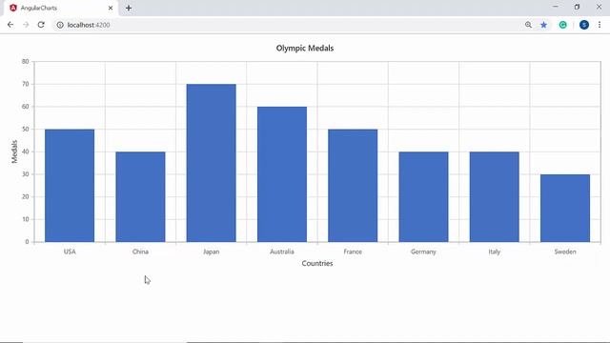Close the AngularCharts tab
The width and height of the screenshot is (610, 343).
(x=111, y=8)
